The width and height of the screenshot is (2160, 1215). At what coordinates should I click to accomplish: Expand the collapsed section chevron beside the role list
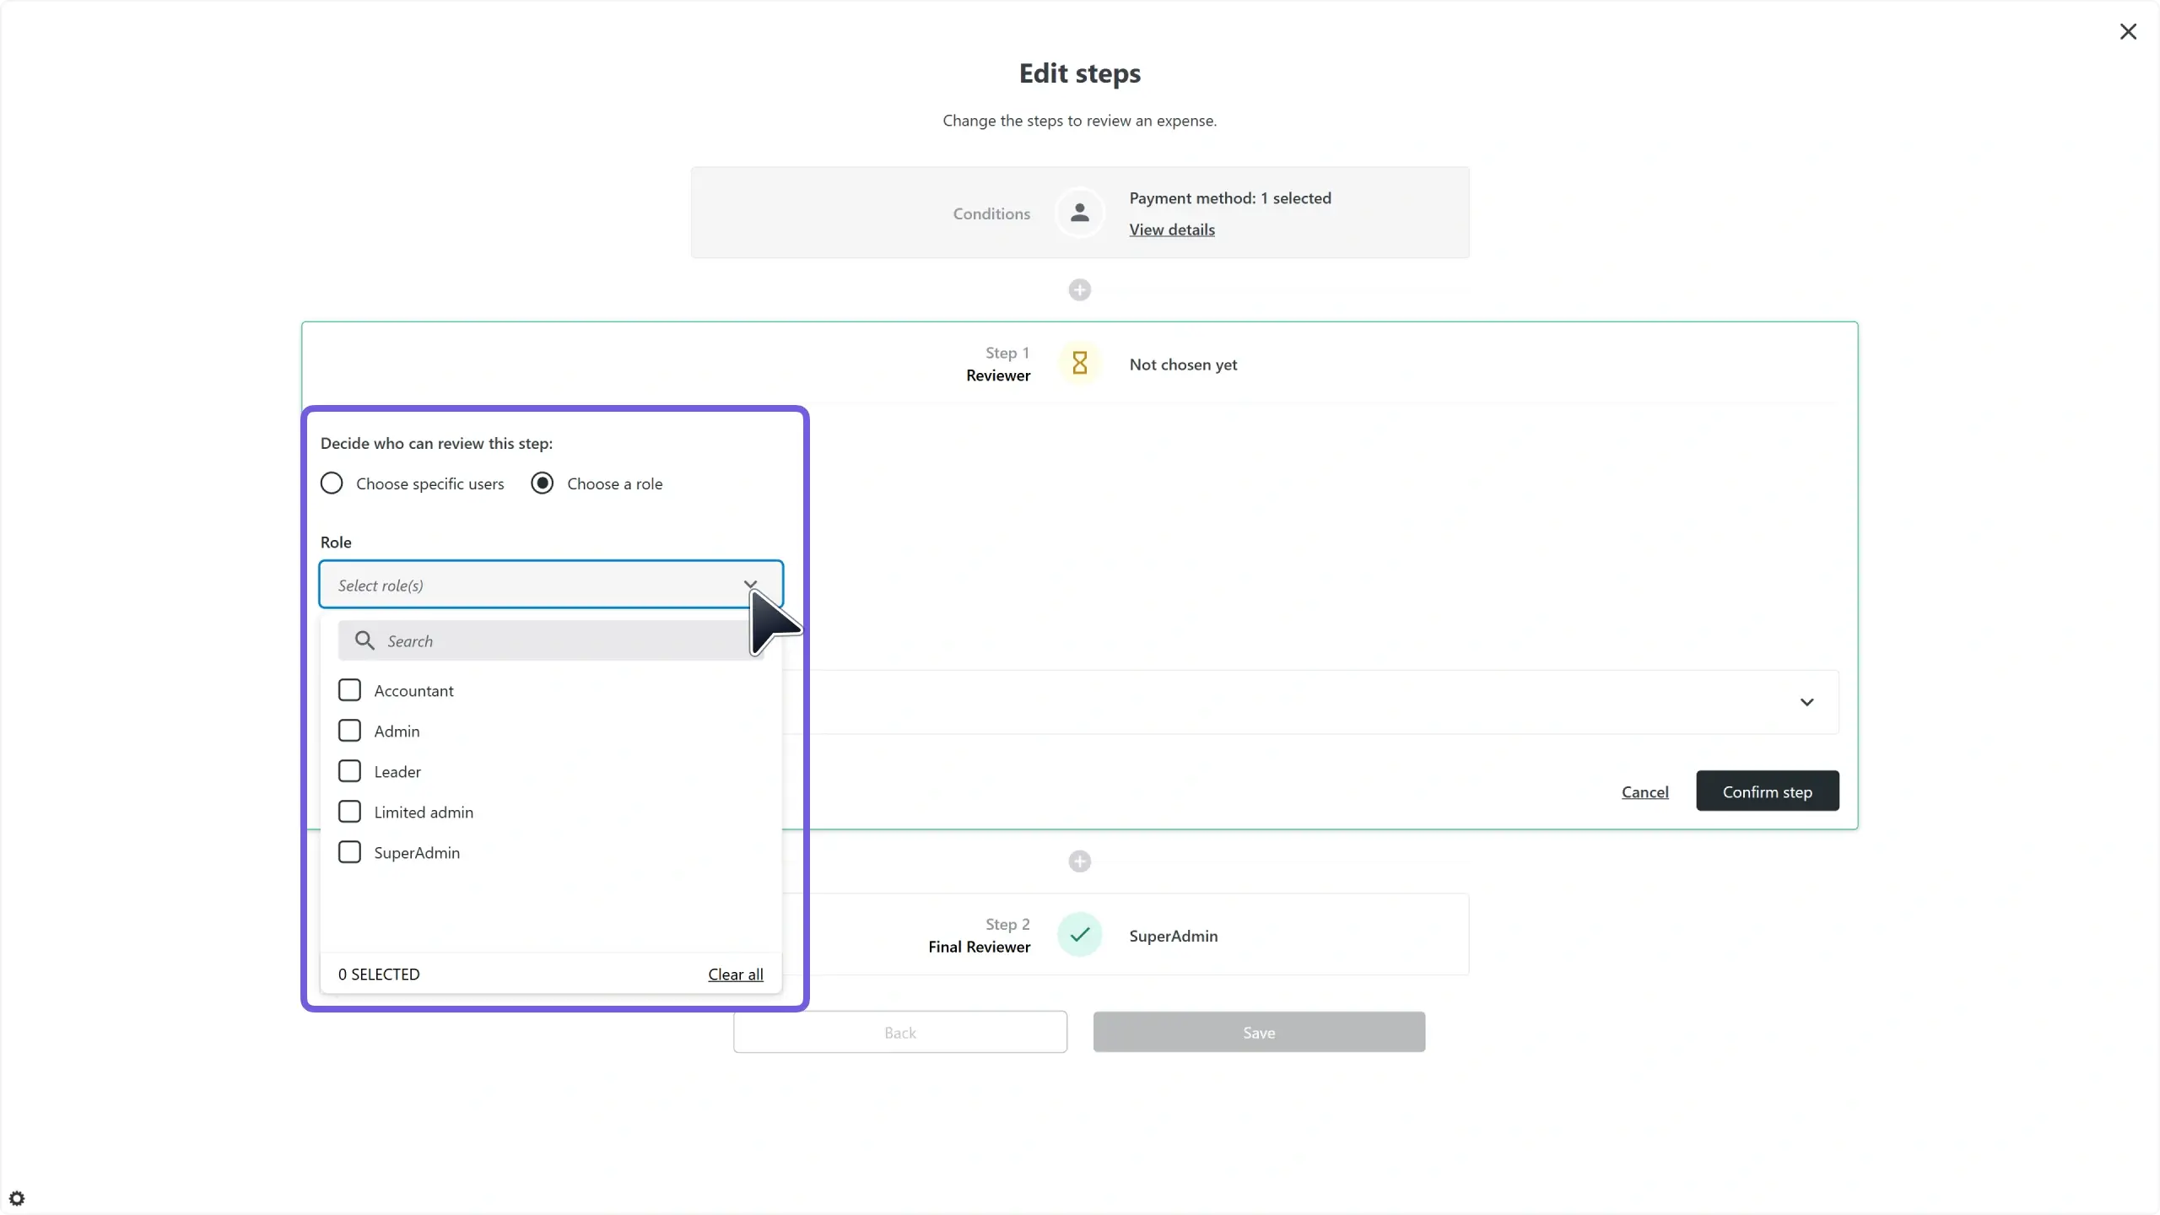pyautogui.click(x=1806, y=702)
